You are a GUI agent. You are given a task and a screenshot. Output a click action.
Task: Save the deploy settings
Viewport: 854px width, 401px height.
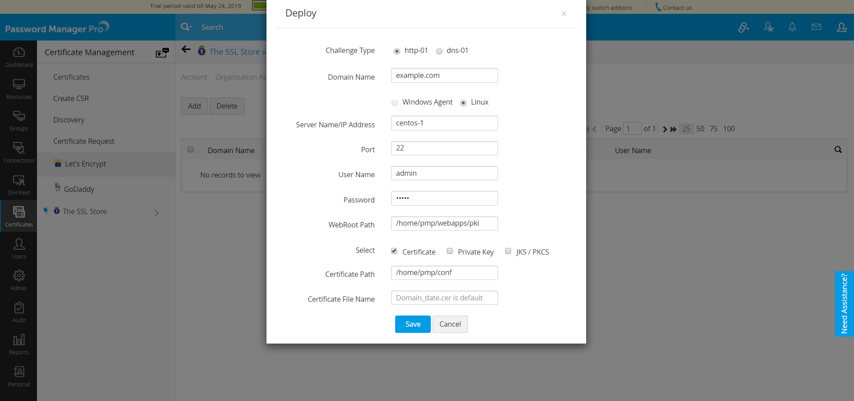[x=413, y=324]
